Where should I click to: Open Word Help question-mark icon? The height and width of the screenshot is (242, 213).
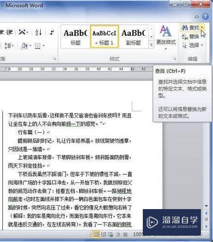[205, 16]
